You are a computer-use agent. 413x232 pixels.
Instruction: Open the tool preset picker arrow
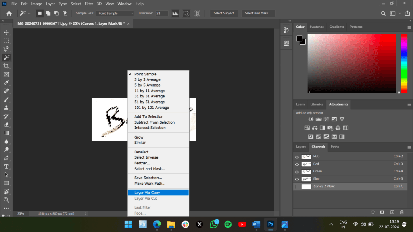(x=29, y=13)
